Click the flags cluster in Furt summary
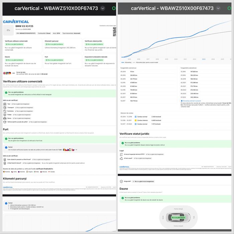 point(69,150)
